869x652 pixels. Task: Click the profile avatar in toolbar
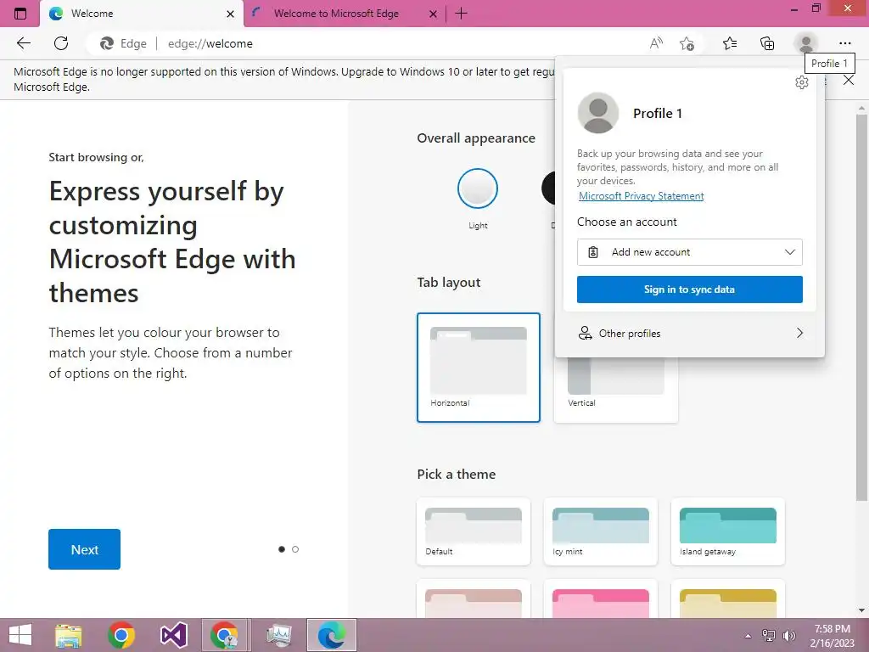click(x=806, y=43)
